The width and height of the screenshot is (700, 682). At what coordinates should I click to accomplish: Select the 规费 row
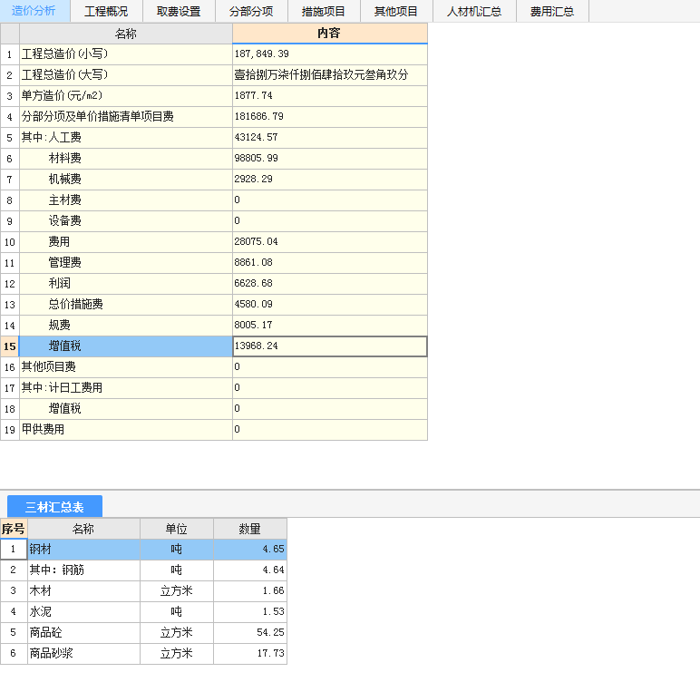[125, 326]
